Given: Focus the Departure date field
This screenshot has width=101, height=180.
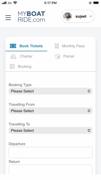Looking at the screenshot, I should pyautogui.click(x=50, y=152).
